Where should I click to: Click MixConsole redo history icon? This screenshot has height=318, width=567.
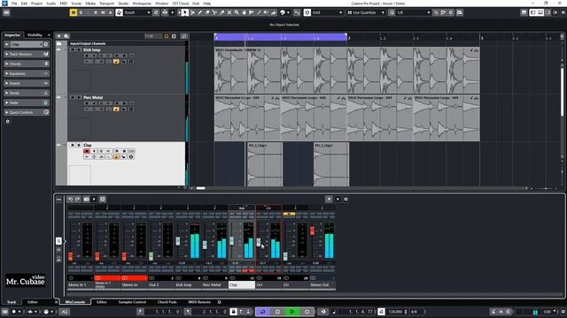78,199
